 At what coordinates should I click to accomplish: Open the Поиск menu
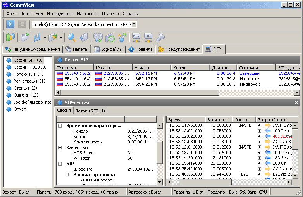[x=26, y=14]
